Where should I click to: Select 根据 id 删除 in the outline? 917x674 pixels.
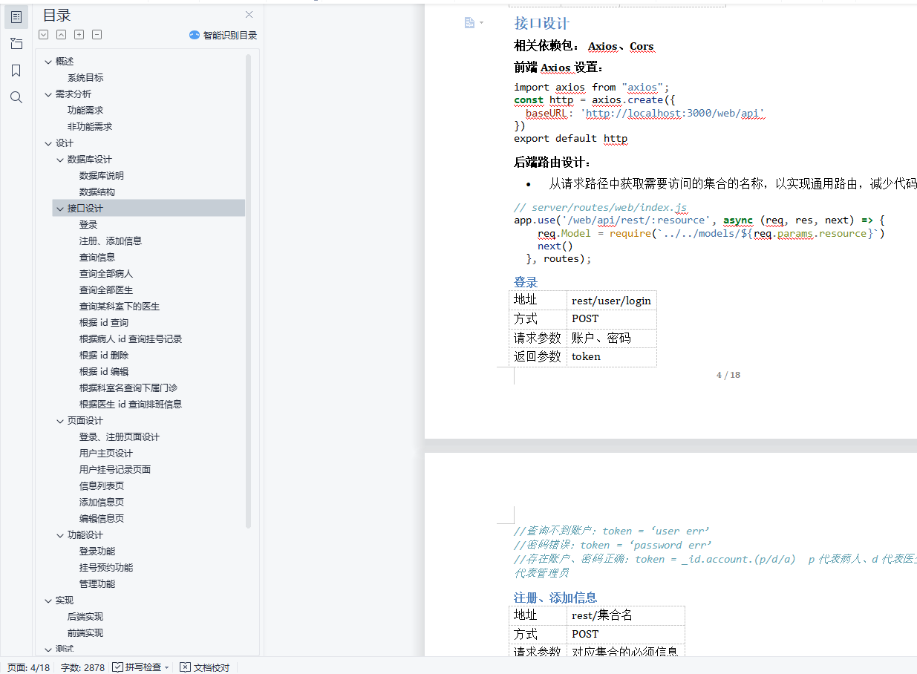pos(104,356)
